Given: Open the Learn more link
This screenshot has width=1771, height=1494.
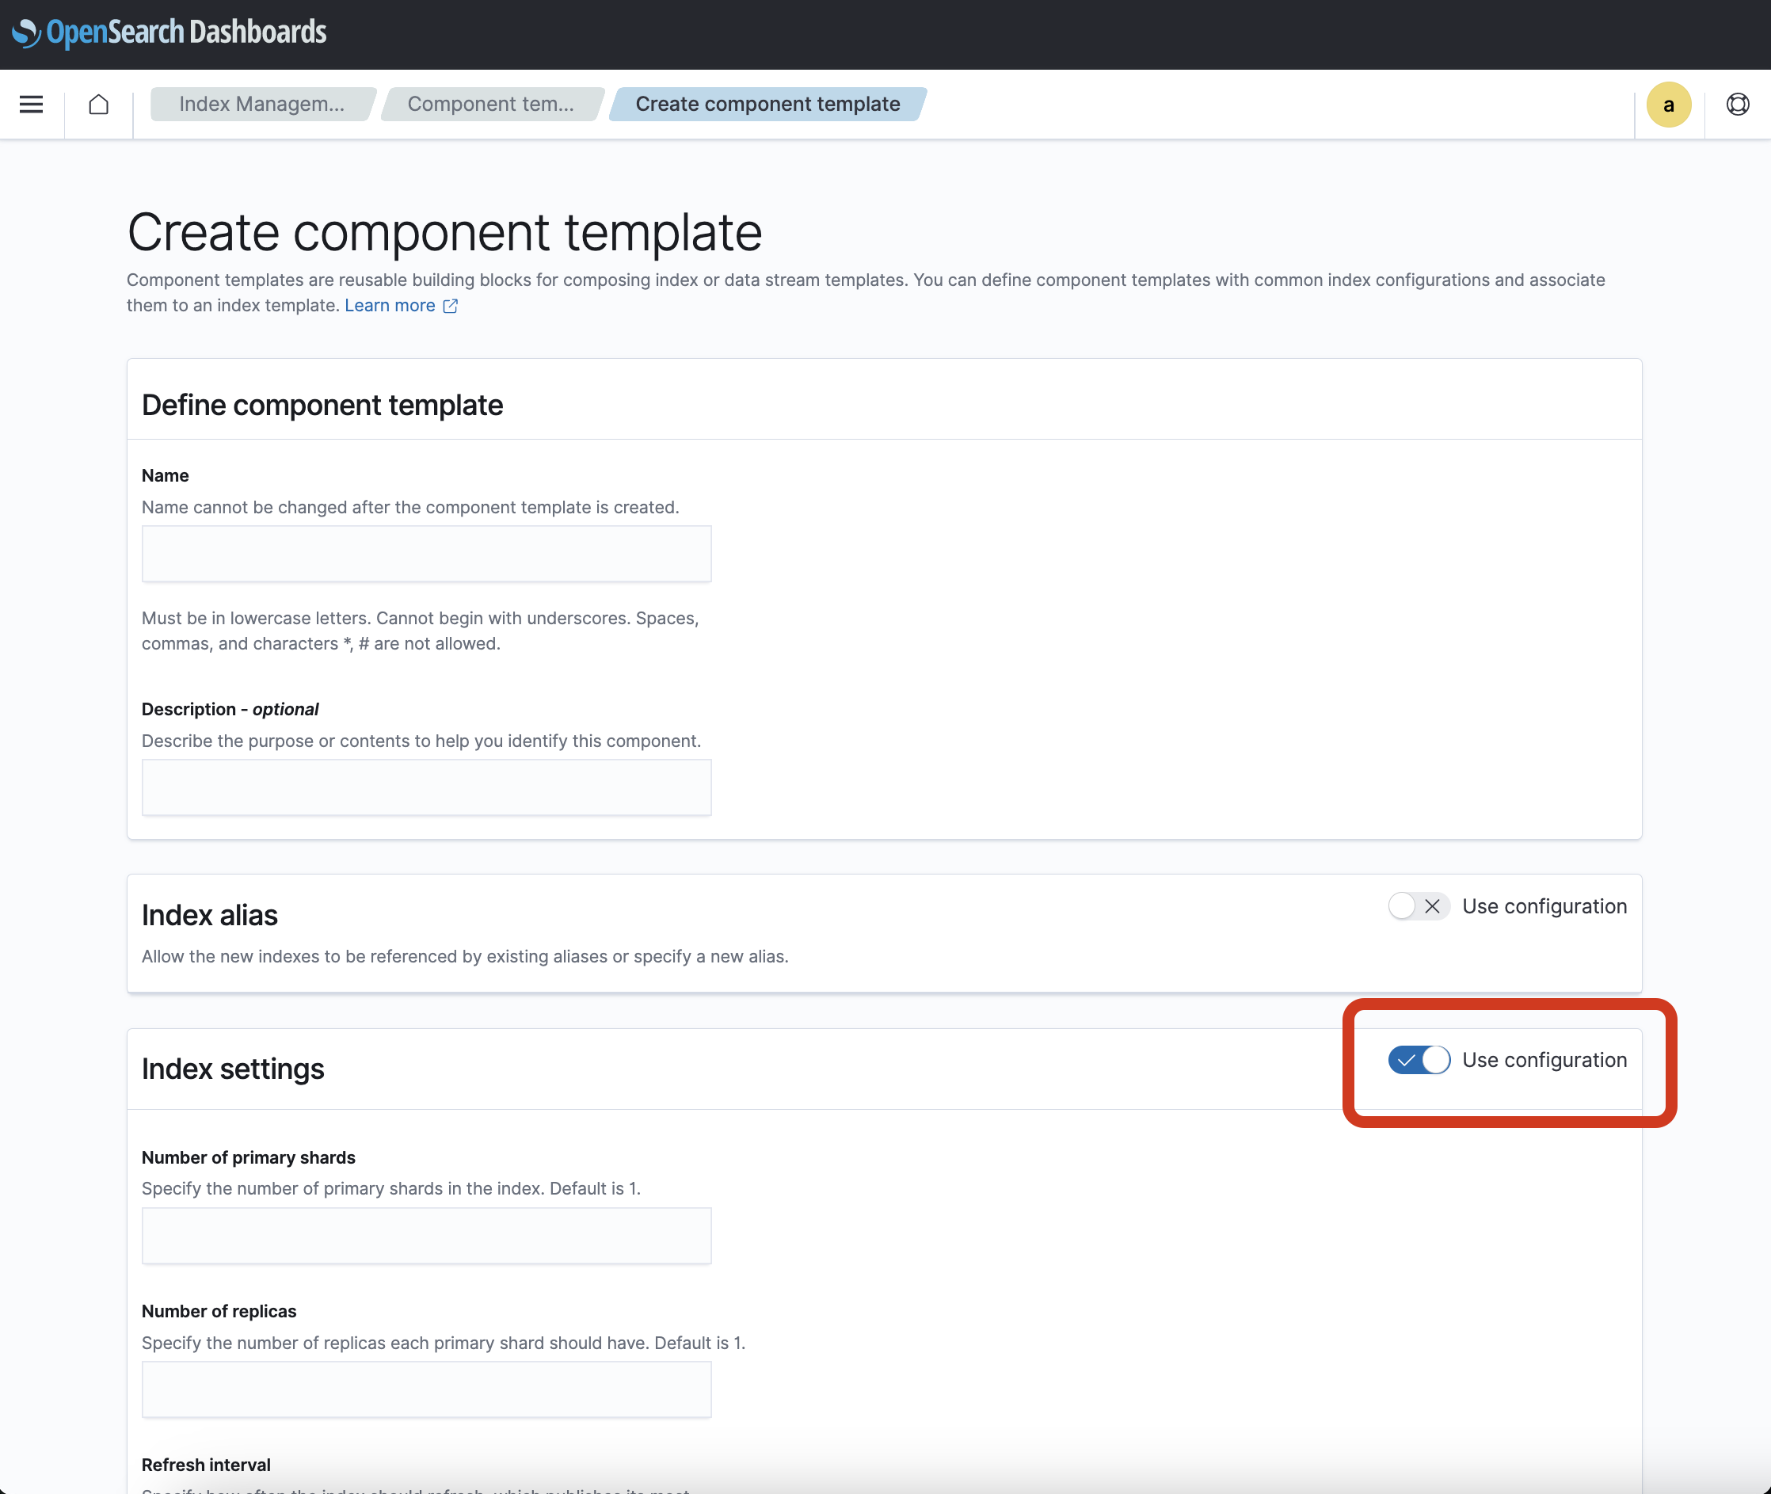Looking at the screenshot, I should click(390, 306).
